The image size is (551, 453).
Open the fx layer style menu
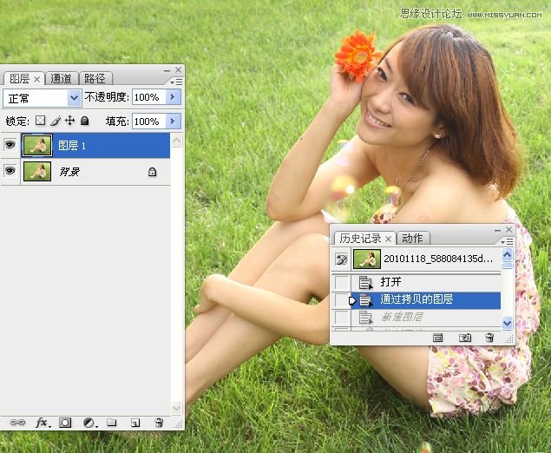pyautogui.click(x=42, y=423)
